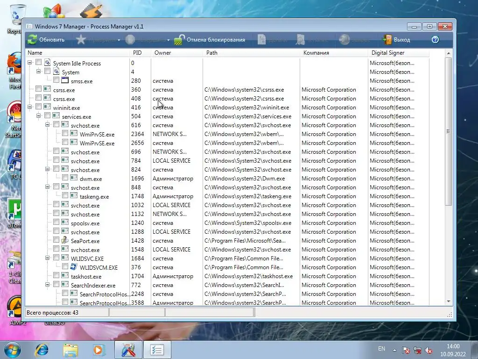Click the greyed-out magnifier search toolbar icon
The width and height of the screenshot is (478, 359).
tap(300, 40)
